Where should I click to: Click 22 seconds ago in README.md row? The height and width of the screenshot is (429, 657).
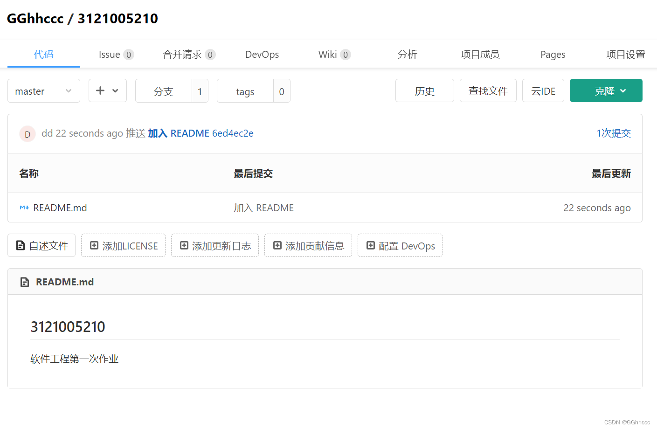tap(597, 208)
